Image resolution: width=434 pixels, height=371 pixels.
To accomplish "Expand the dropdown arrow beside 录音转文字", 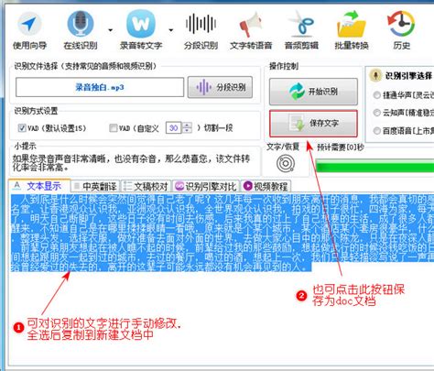I will (171, 30).
